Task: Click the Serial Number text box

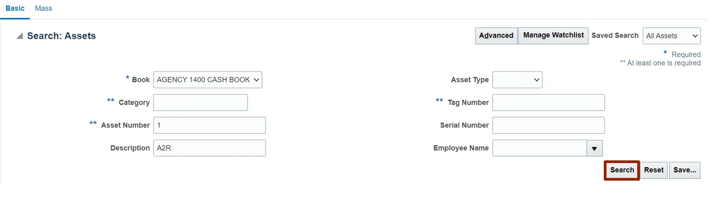Action: click(x=548, y=125)
